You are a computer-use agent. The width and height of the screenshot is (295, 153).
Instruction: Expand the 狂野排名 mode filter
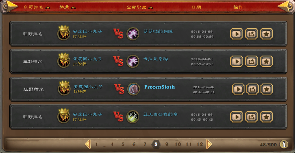pyautogui.click(x=37, y=7)
